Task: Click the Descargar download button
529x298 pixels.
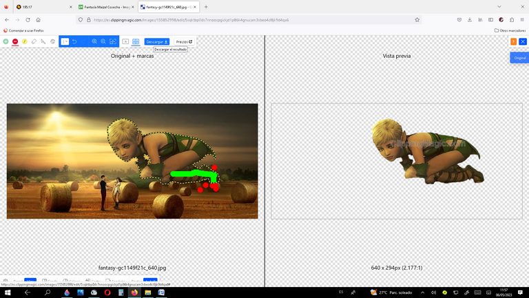Action: [156, 41]
